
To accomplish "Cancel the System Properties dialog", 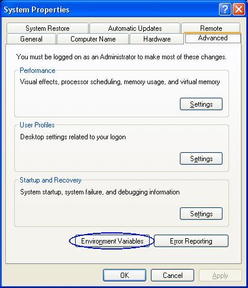I will coord(172,276).
